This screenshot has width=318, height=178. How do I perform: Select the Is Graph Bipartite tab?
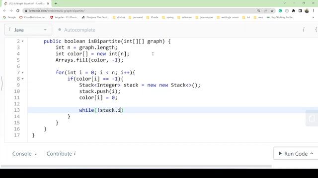tap(26, 3)
